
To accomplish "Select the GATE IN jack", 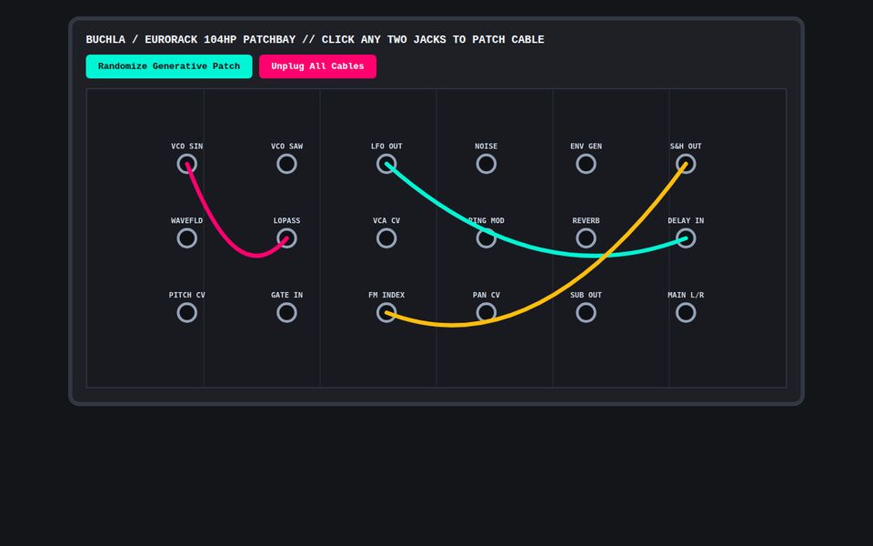I will (286, 312).
